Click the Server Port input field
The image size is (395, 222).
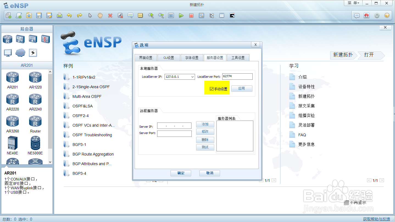[x=174, y=134]
